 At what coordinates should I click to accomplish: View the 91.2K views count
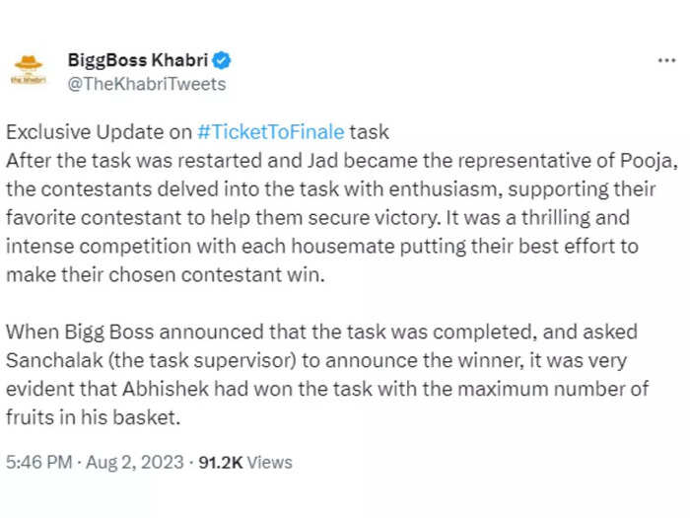click(221, 462)
